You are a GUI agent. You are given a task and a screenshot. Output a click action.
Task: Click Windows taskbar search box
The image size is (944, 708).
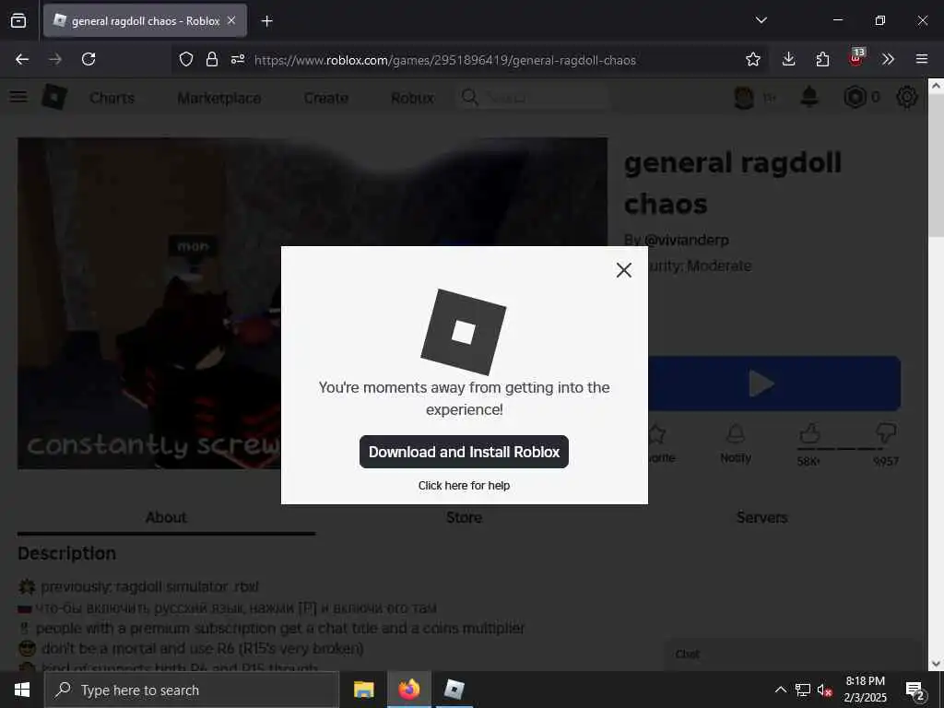(192, 690)
